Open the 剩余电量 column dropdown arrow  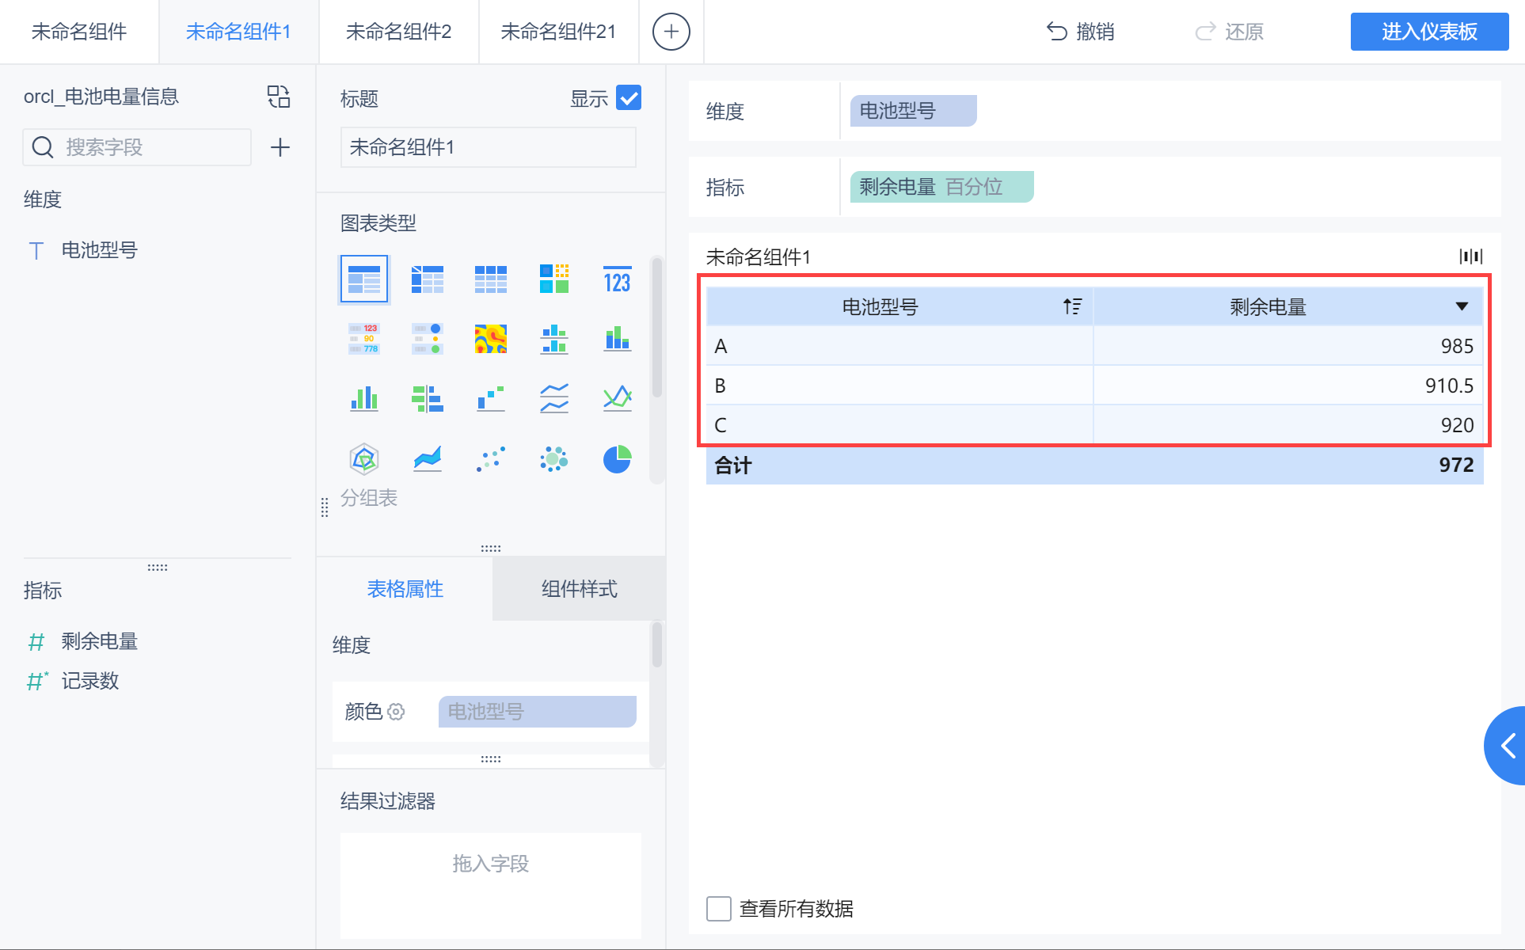click(1462, 306)
